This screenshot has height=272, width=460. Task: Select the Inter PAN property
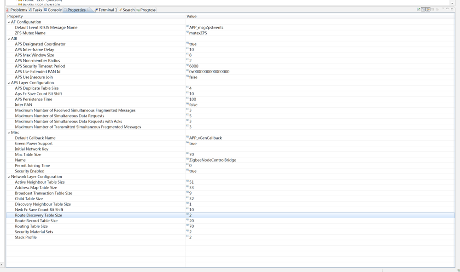[23, 105]
